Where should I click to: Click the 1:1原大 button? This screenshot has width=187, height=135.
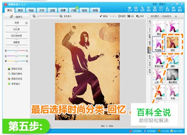(x=68, y=16)
